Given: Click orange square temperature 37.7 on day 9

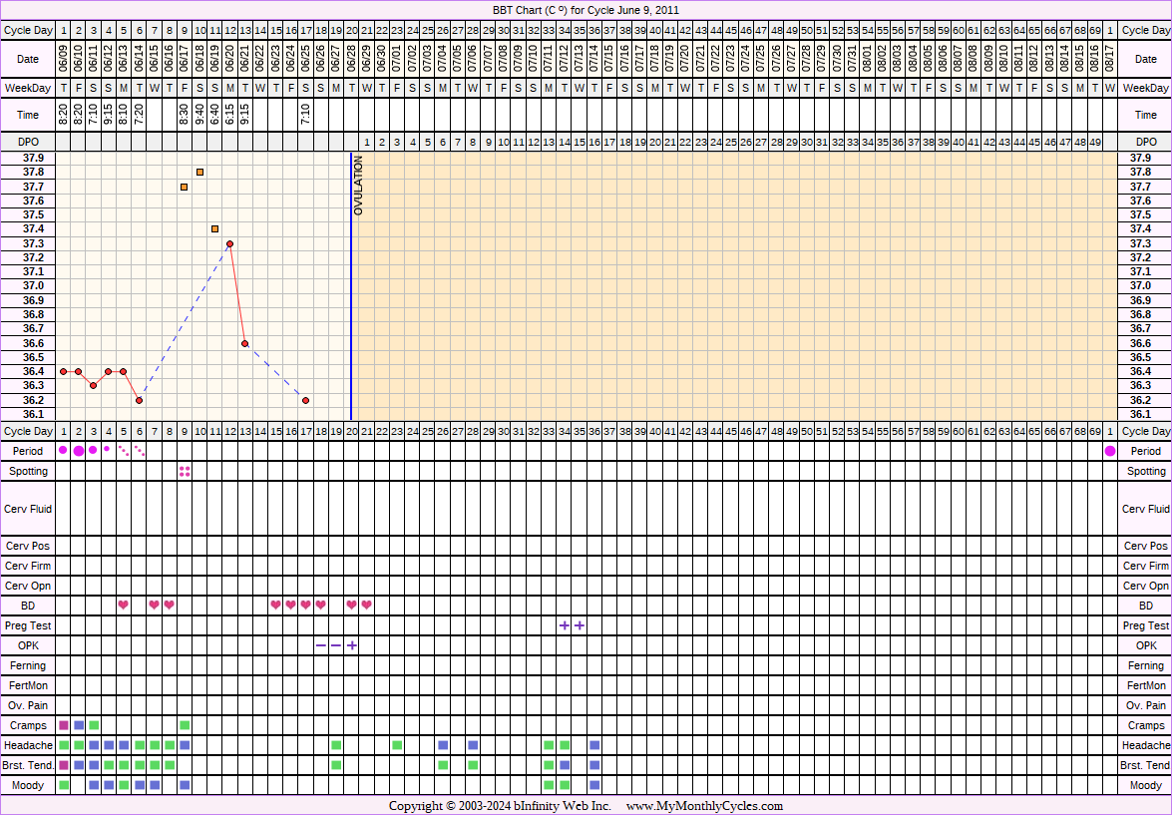Looking at the screenshot, I should click(x=185, y=187).
